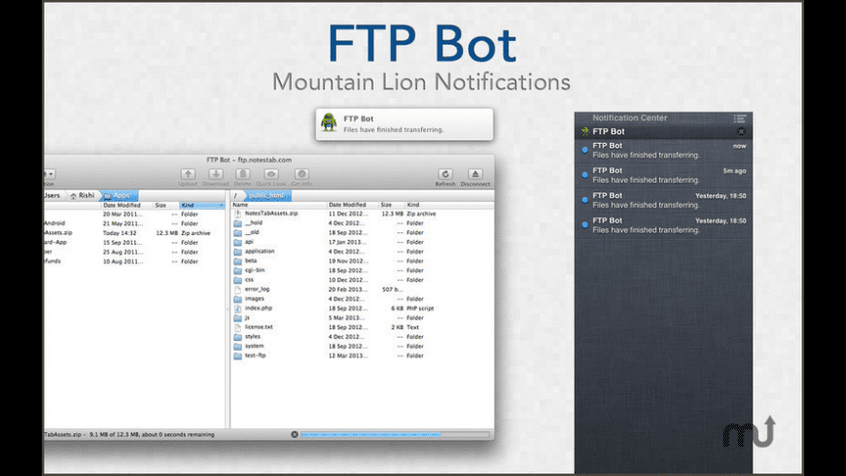Select the local row dated 10 Aug 2011

[x=135, y=261]
